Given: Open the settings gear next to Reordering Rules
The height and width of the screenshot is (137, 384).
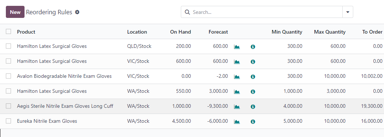Looking at the screenshot, I should (x=77, y=12).
